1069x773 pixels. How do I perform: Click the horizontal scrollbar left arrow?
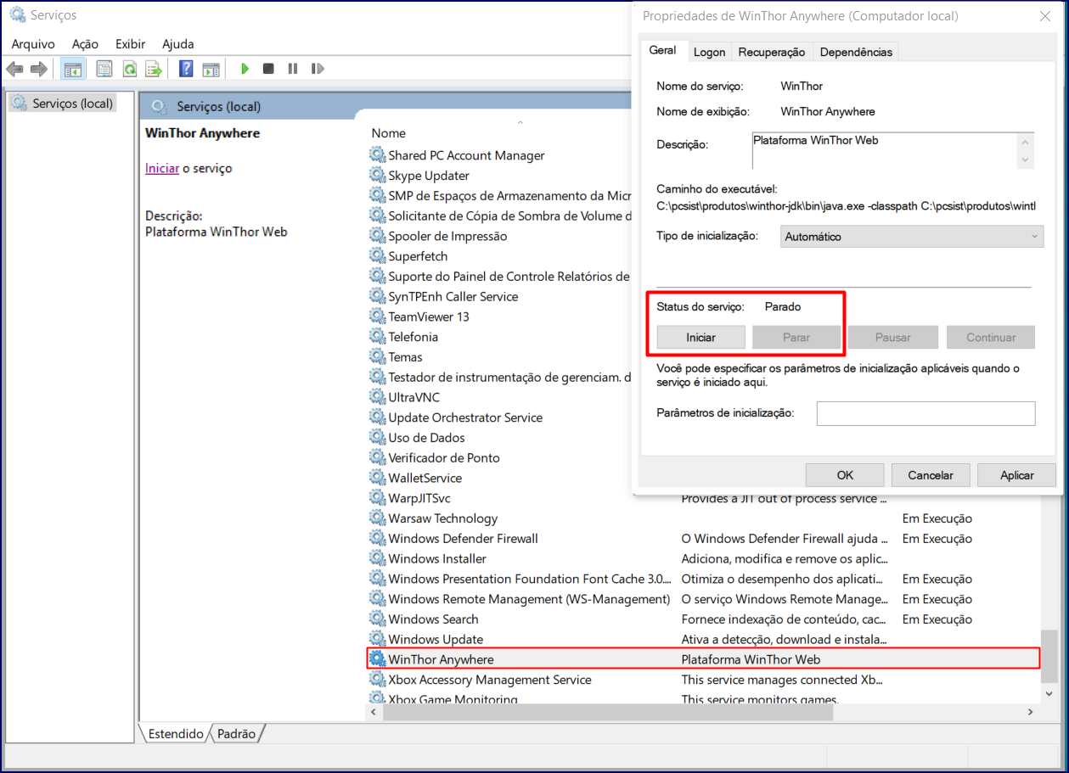click(374, 712)
